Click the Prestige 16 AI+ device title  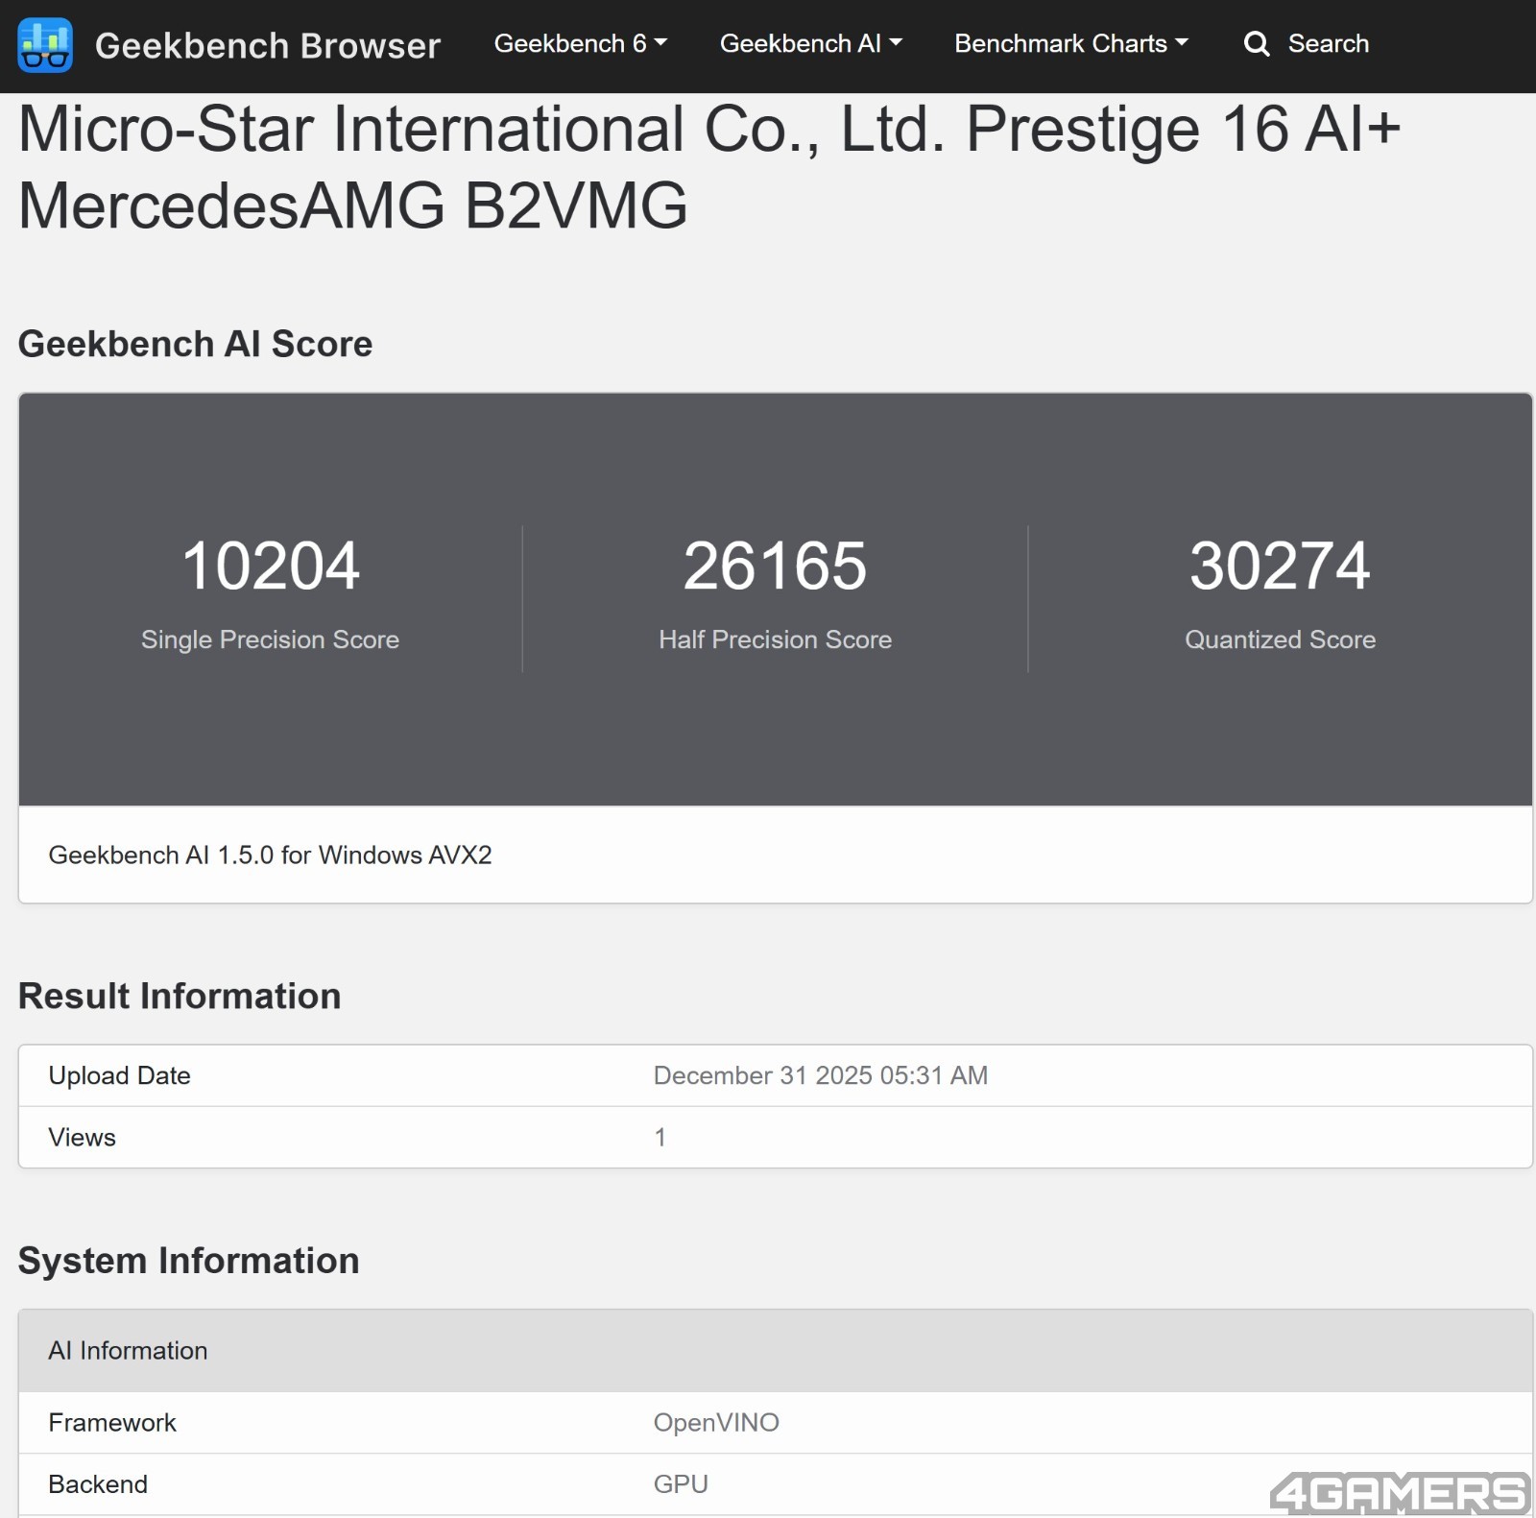[708, 167]
